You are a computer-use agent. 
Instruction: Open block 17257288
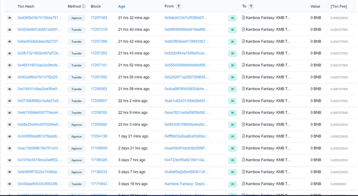tap(99, 41)
